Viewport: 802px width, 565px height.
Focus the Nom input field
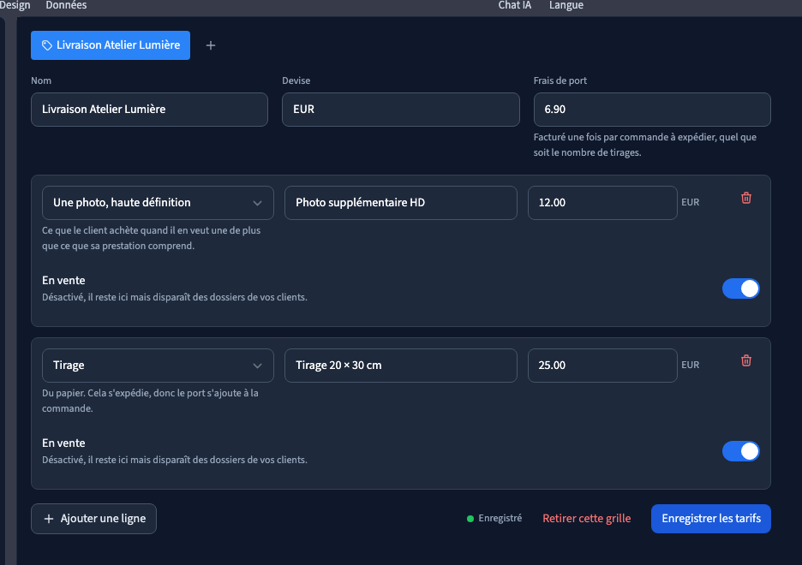point(149,110)
